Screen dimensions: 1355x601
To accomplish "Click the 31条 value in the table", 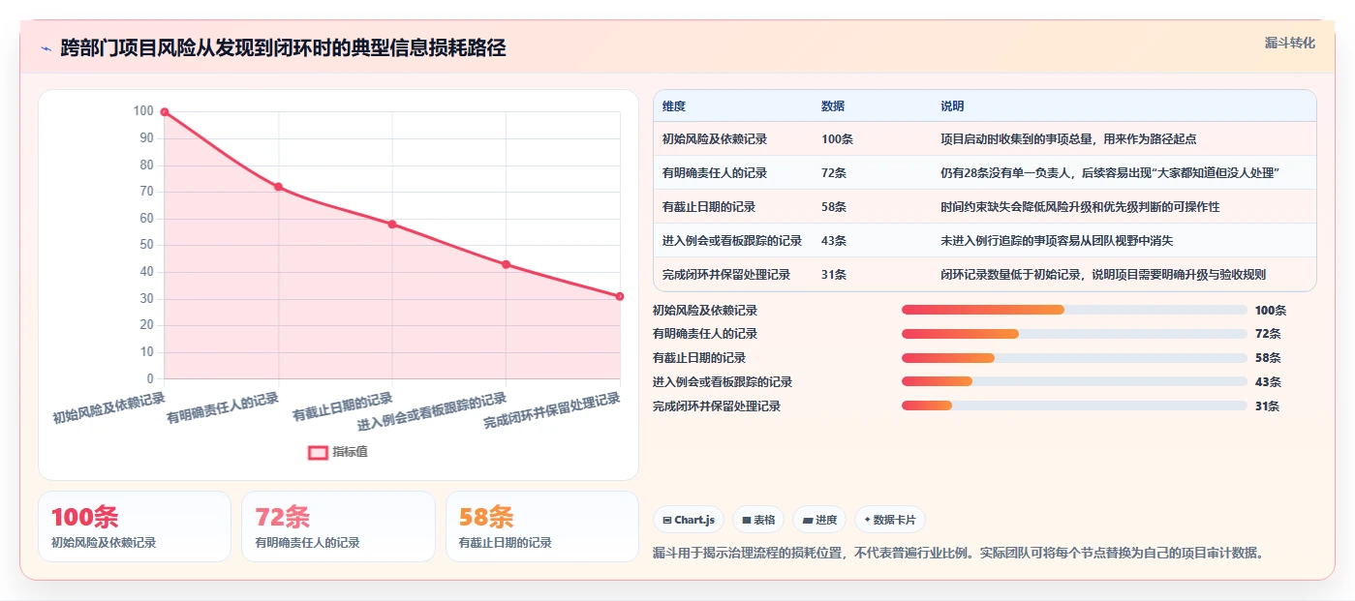I will point(834,275).
